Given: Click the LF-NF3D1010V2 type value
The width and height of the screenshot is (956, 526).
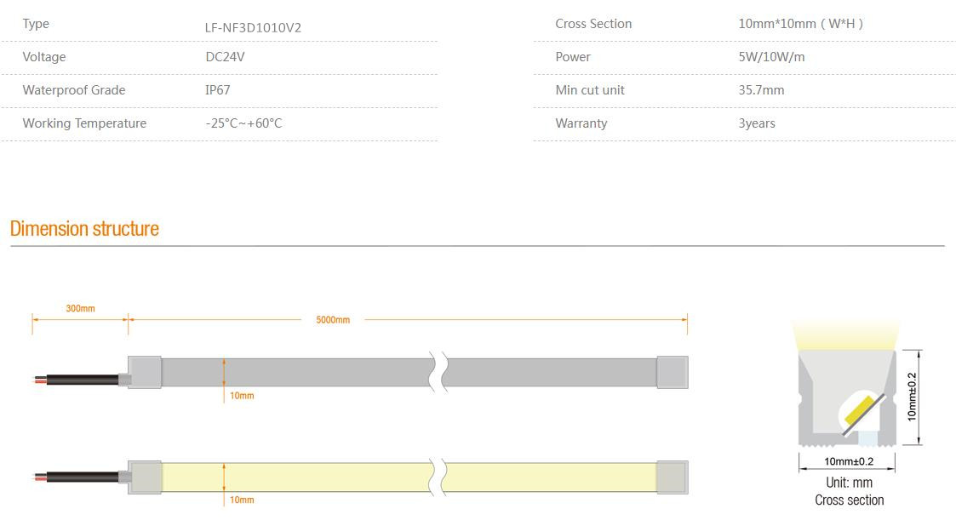Looking at the screenshot, I should (253, 27).
